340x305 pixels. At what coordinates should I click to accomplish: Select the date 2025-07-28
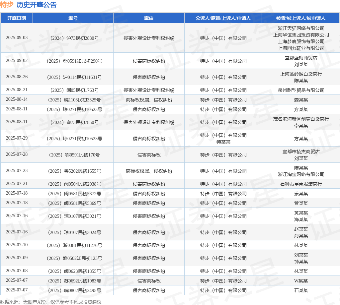tap(17, 154)
